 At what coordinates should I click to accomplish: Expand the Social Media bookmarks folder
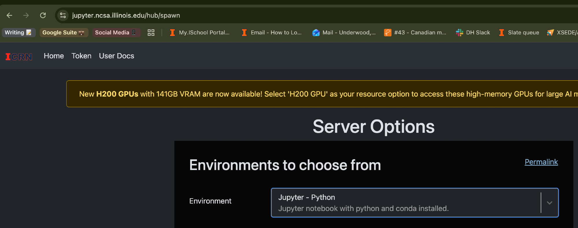(116, 33)
